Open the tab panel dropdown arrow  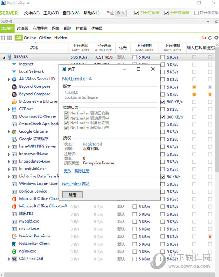(x=208, y=21)
